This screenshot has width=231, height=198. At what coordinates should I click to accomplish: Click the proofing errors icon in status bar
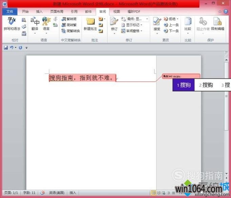coord(43,193)
